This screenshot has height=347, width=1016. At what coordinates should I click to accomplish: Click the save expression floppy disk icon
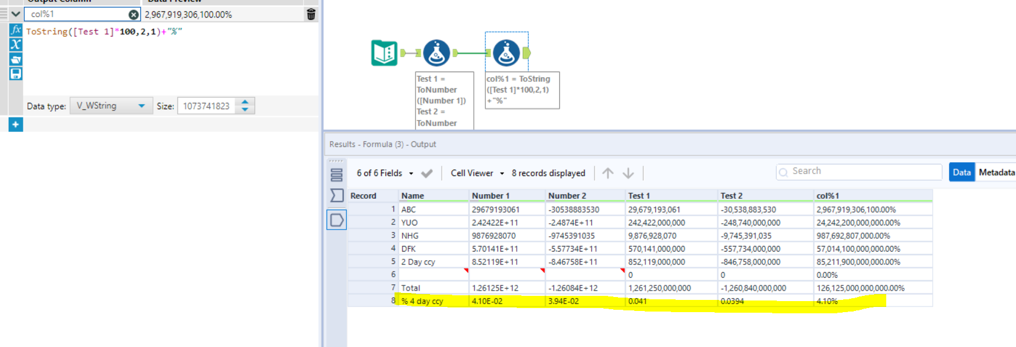click(x=16, y=74)
